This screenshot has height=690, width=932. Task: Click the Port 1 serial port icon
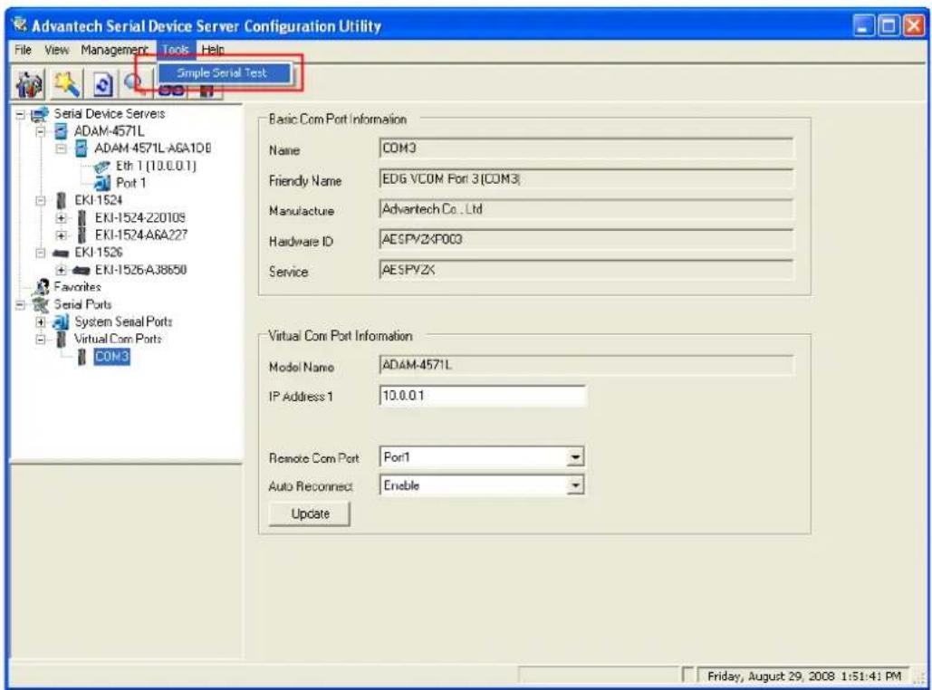102,182
